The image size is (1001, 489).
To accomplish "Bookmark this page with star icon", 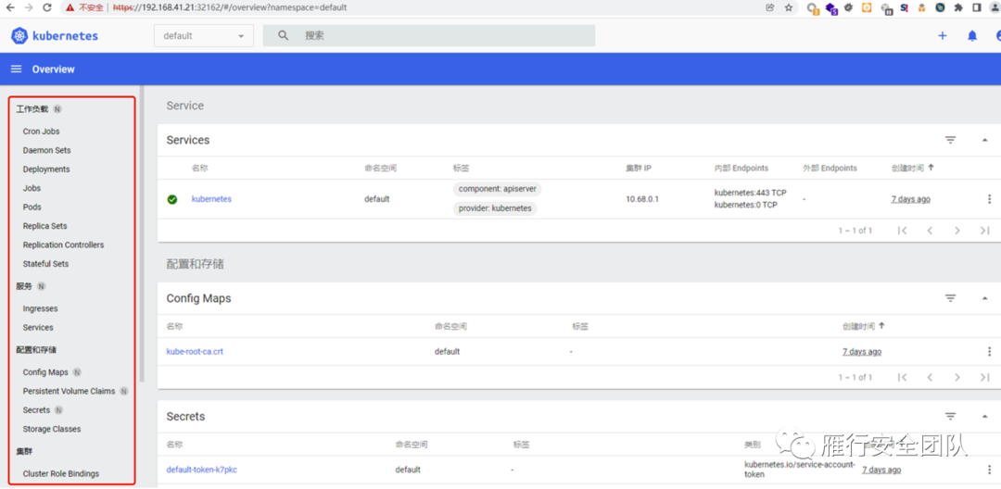I will click(x=789, y=7).
